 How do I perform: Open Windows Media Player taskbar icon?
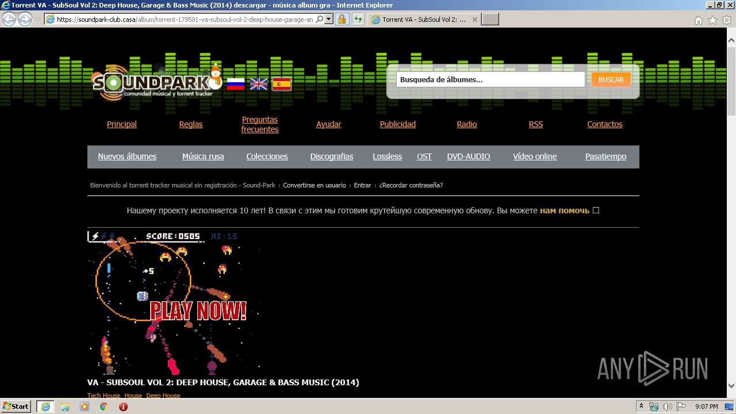[x=85, y=407]
